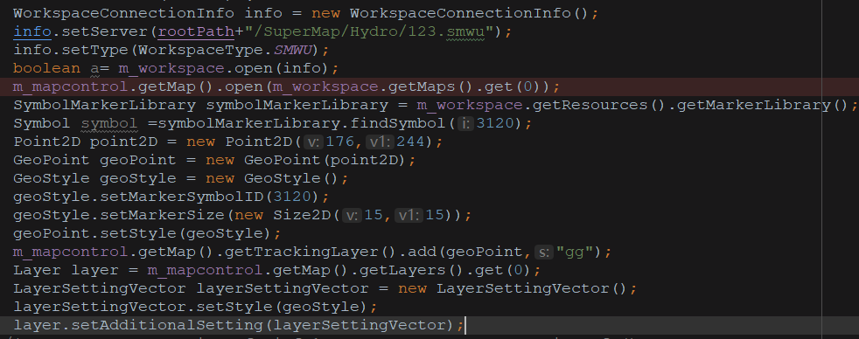Click the inlay hint before 3120

pos(465,123)
